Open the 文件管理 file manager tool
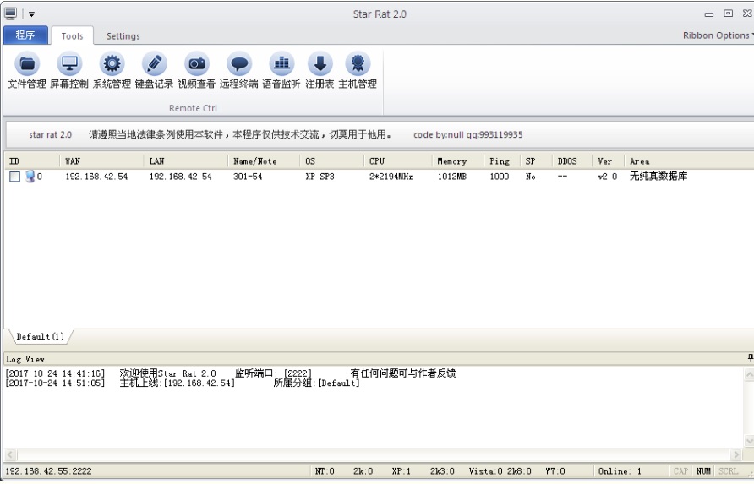Viewport: 754px width, 484px height. coord(27,70)
